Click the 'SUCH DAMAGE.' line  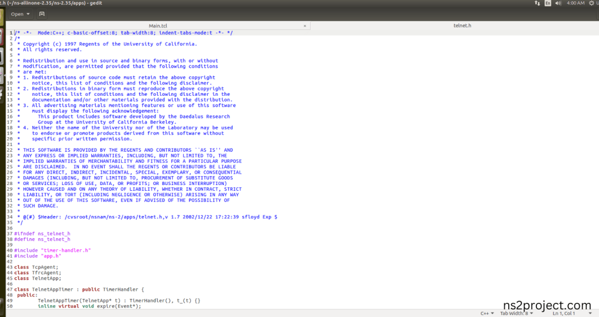pyautogui.click(x=40, y=205)
